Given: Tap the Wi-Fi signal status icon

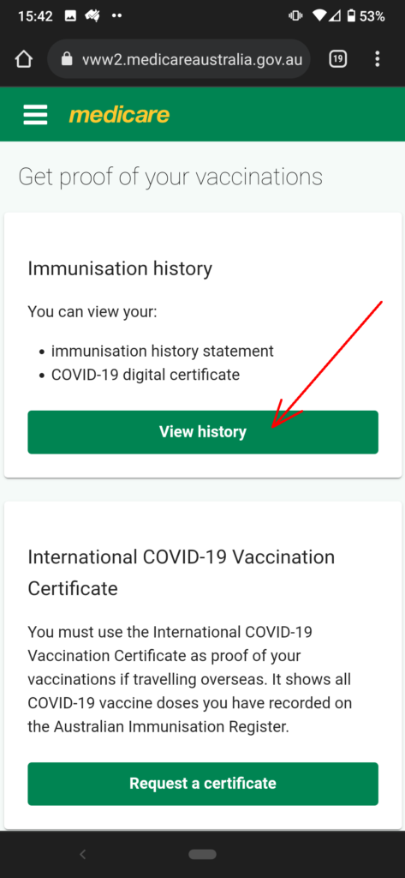Looking at the screenshot, I should click(320, 16).
